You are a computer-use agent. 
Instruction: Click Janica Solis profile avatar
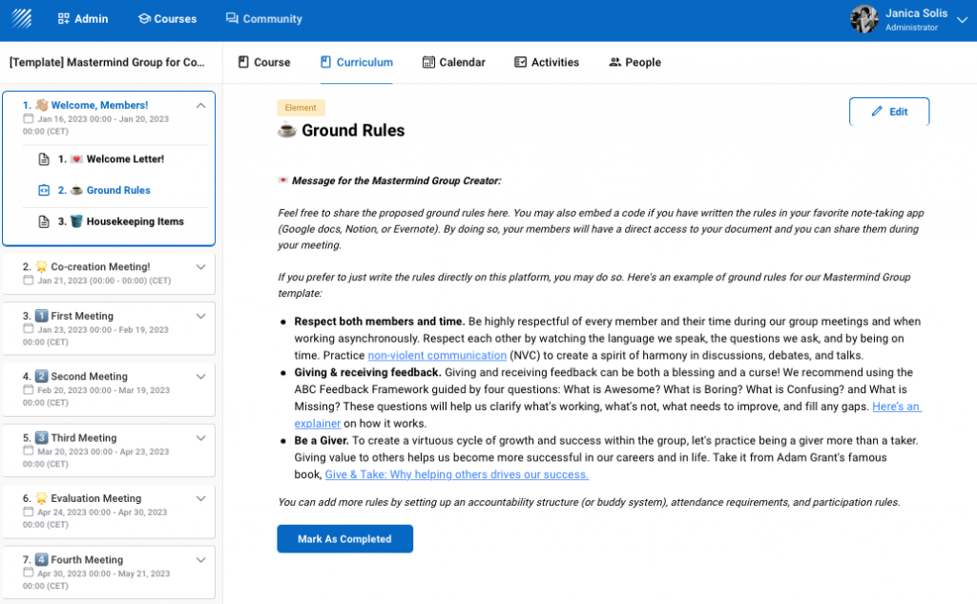pos(864,19)
